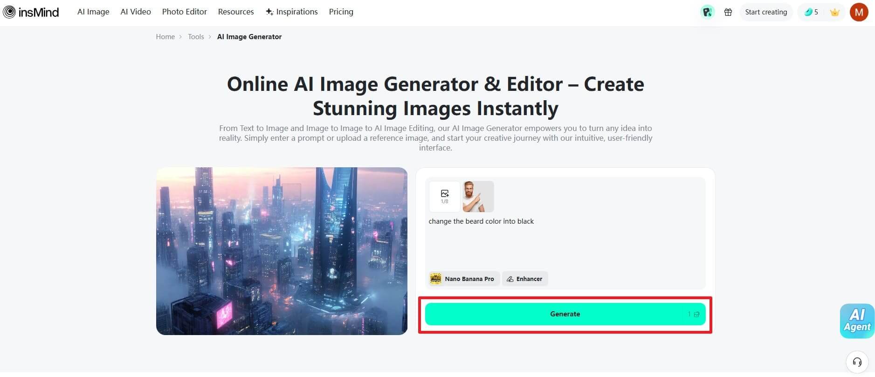The width and height of the screenshot is (875, 377).
Task: Open the AI Agent widget
Action: pyautogui.click(x=857, y=321)
